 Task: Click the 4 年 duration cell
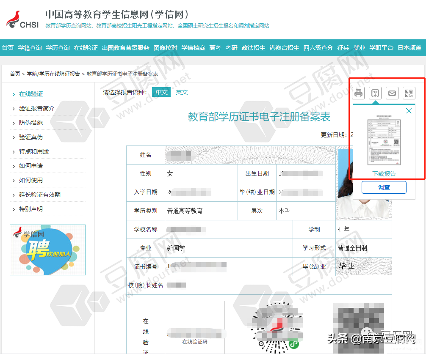[364, 230]
